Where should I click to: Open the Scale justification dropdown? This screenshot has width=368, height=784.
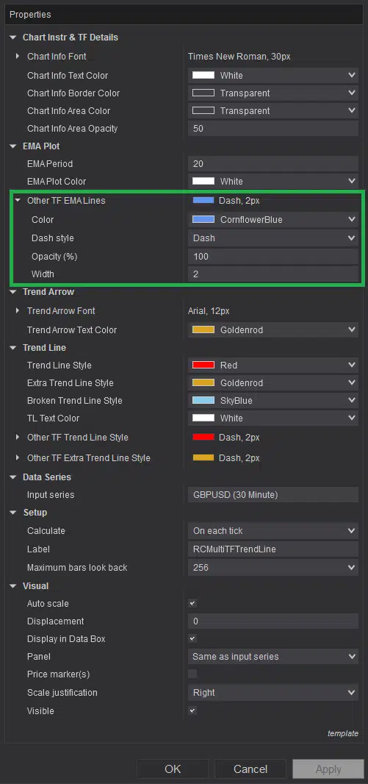coord(273,693)
